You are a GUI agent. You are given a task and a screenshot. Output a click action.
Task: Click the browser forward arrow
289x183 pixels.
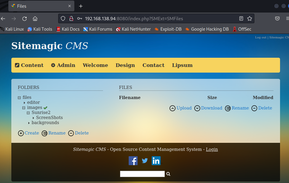coord(14,18)
